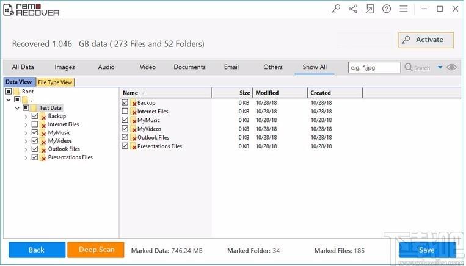Click the Search magnifier icon

(x=409, y=68)
